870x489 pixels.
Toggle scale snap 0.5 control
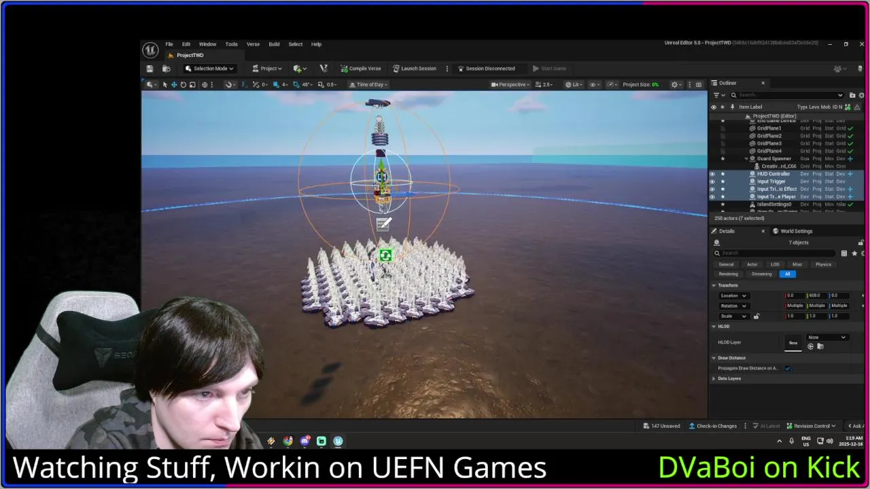click(328, 85)
